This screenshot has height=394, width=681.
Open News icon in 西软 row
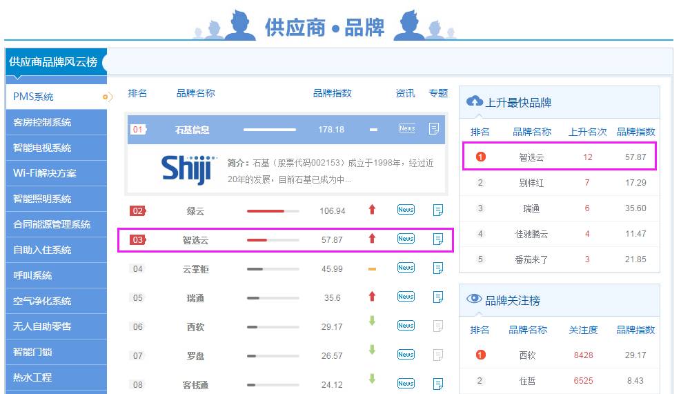coord(406,326)
